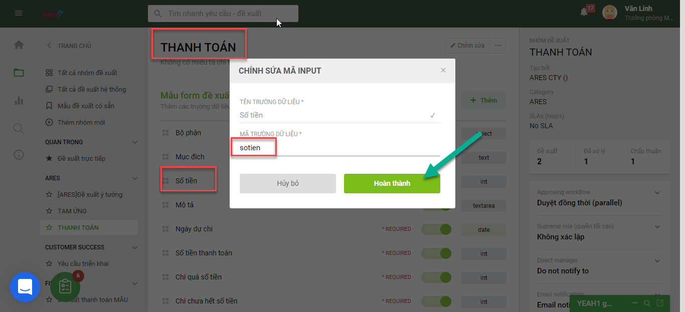This screenshot has width=685, height=312.
Task: Toggle required switch for Chi quá số tiền
Action: (436, 277)
